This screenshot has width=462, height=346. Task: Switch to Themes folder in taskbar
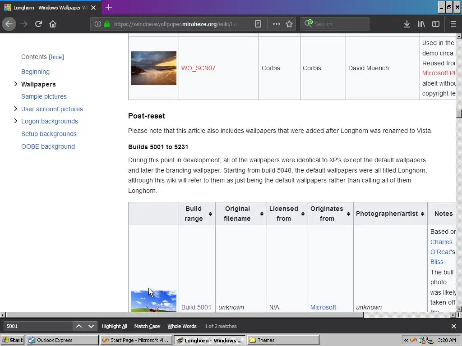point(283,340)
